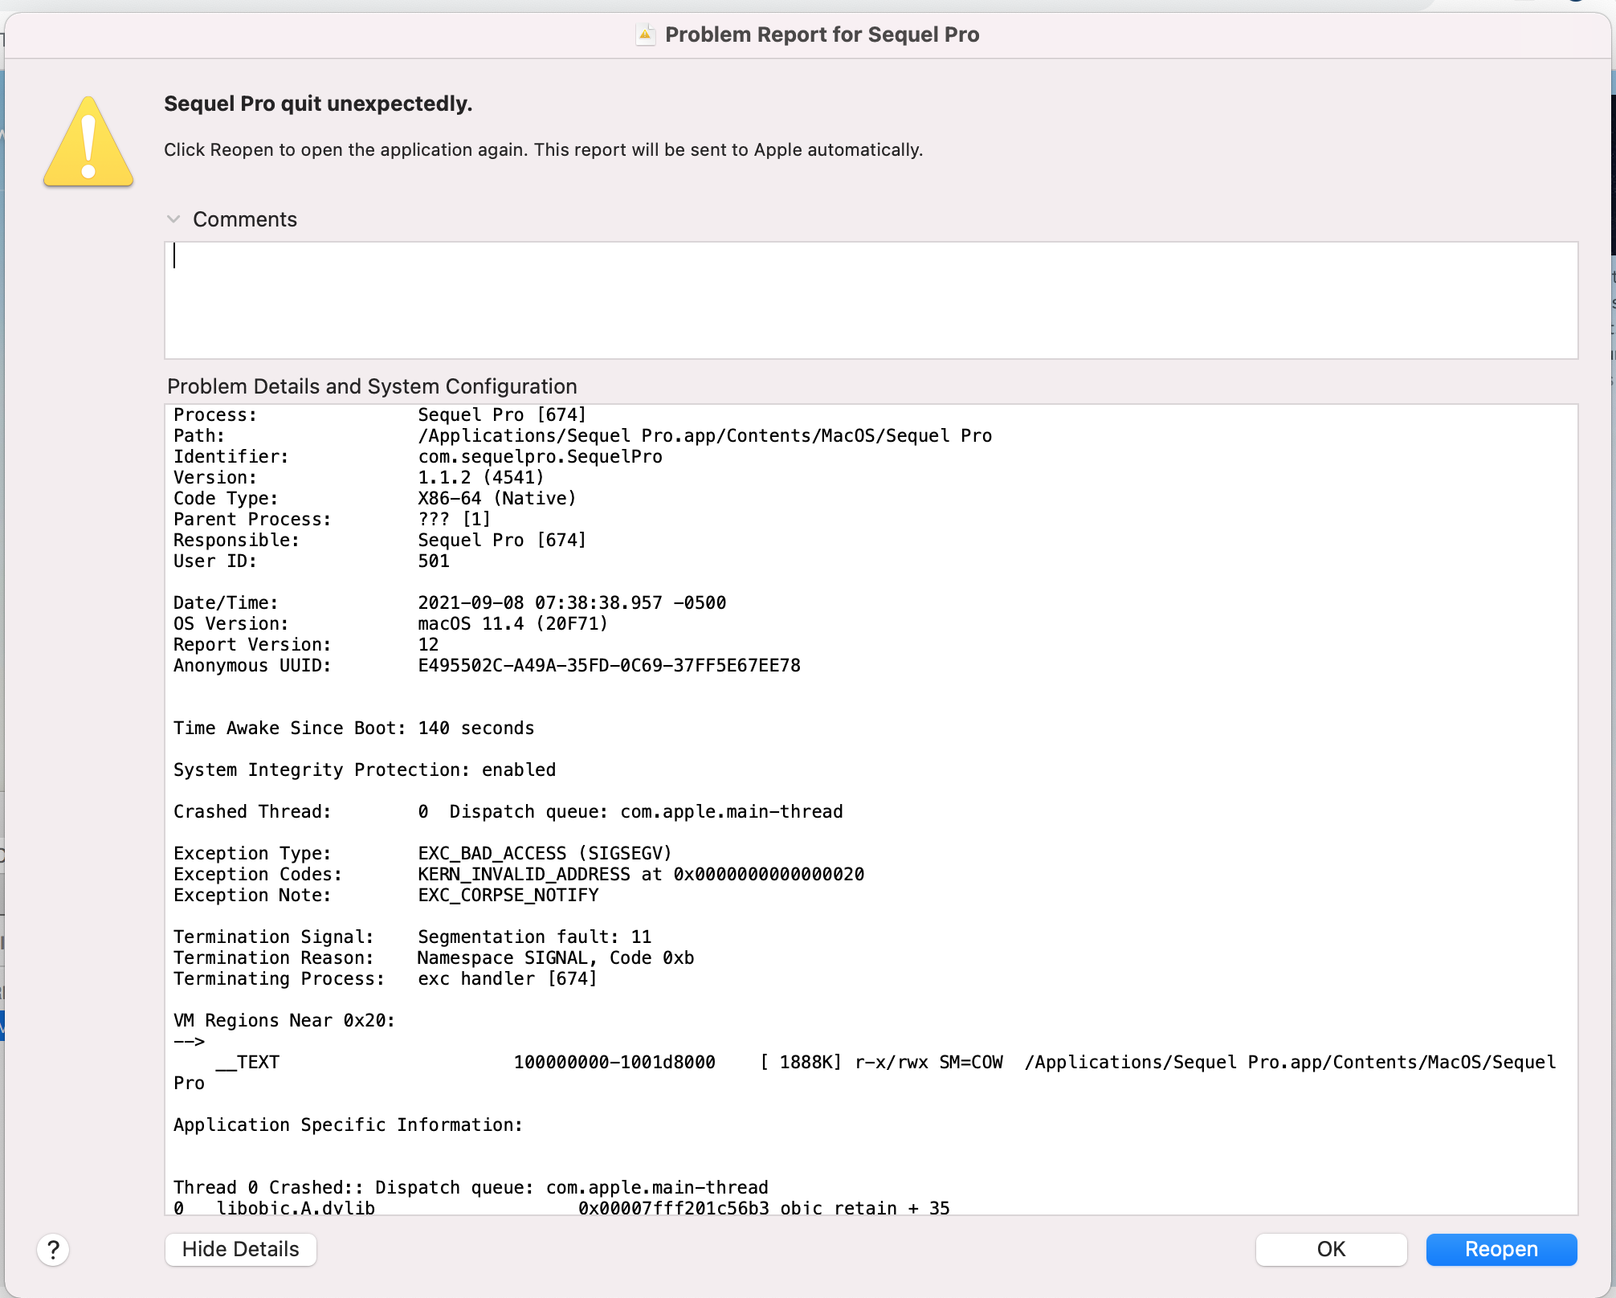Select the Exception Type EXC_BAD_ACCESS line

tap(544, 853)
